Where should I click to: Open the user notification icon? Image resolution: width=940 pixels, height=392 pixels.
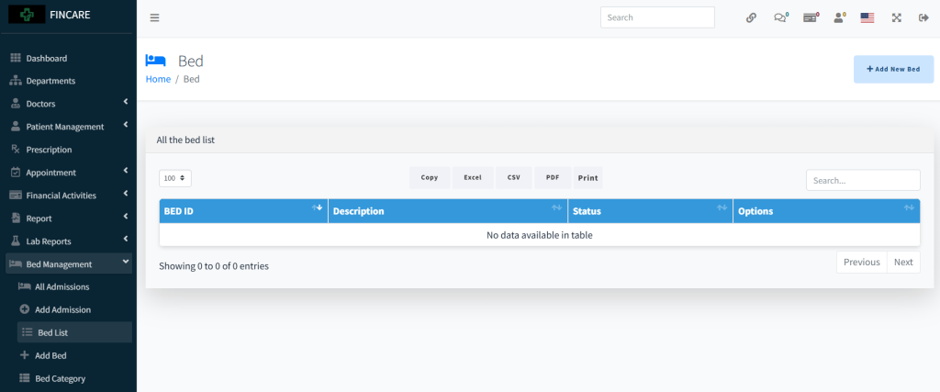pos(839,17)
